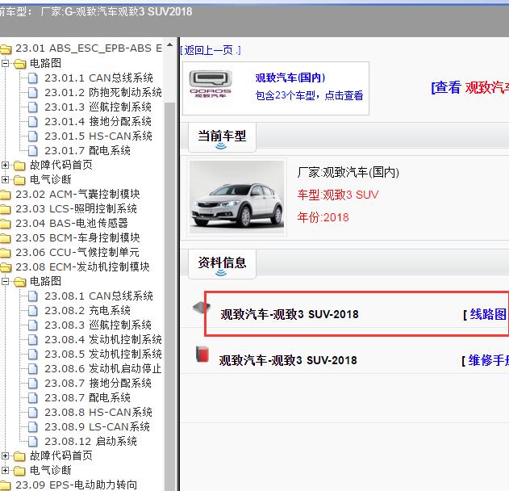Click page icon beside 23.08.6 发动机启动停止
The height and width of the screenshot is (491, 509).
click(x=32, y=369)
